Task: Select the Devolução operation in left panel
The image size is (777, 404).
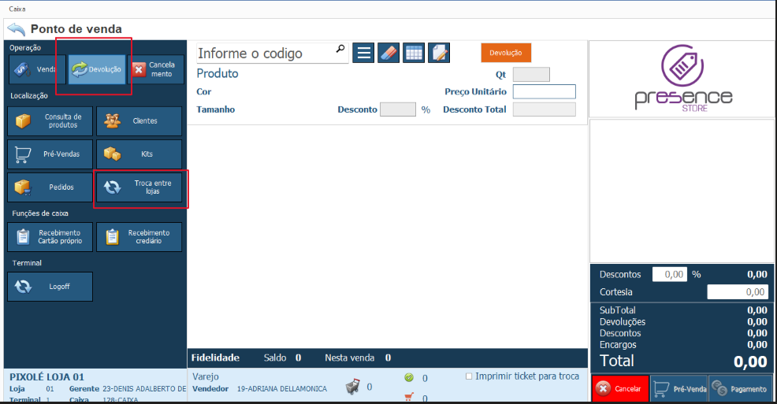Action: point(97,69)
